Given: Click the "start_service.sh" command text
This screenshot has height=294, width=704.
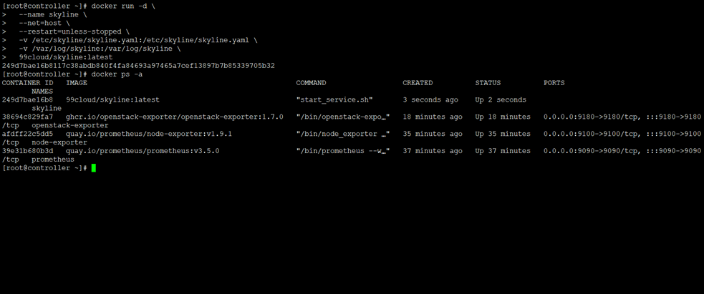Looking at the screenshot, I should click(334, 100).
